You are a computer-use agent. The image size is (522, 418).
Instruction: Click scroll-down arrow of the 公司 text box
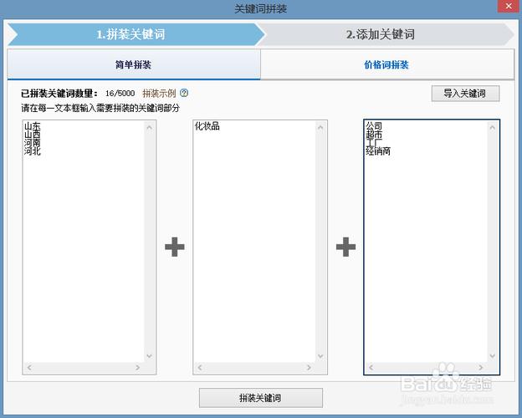493,356
